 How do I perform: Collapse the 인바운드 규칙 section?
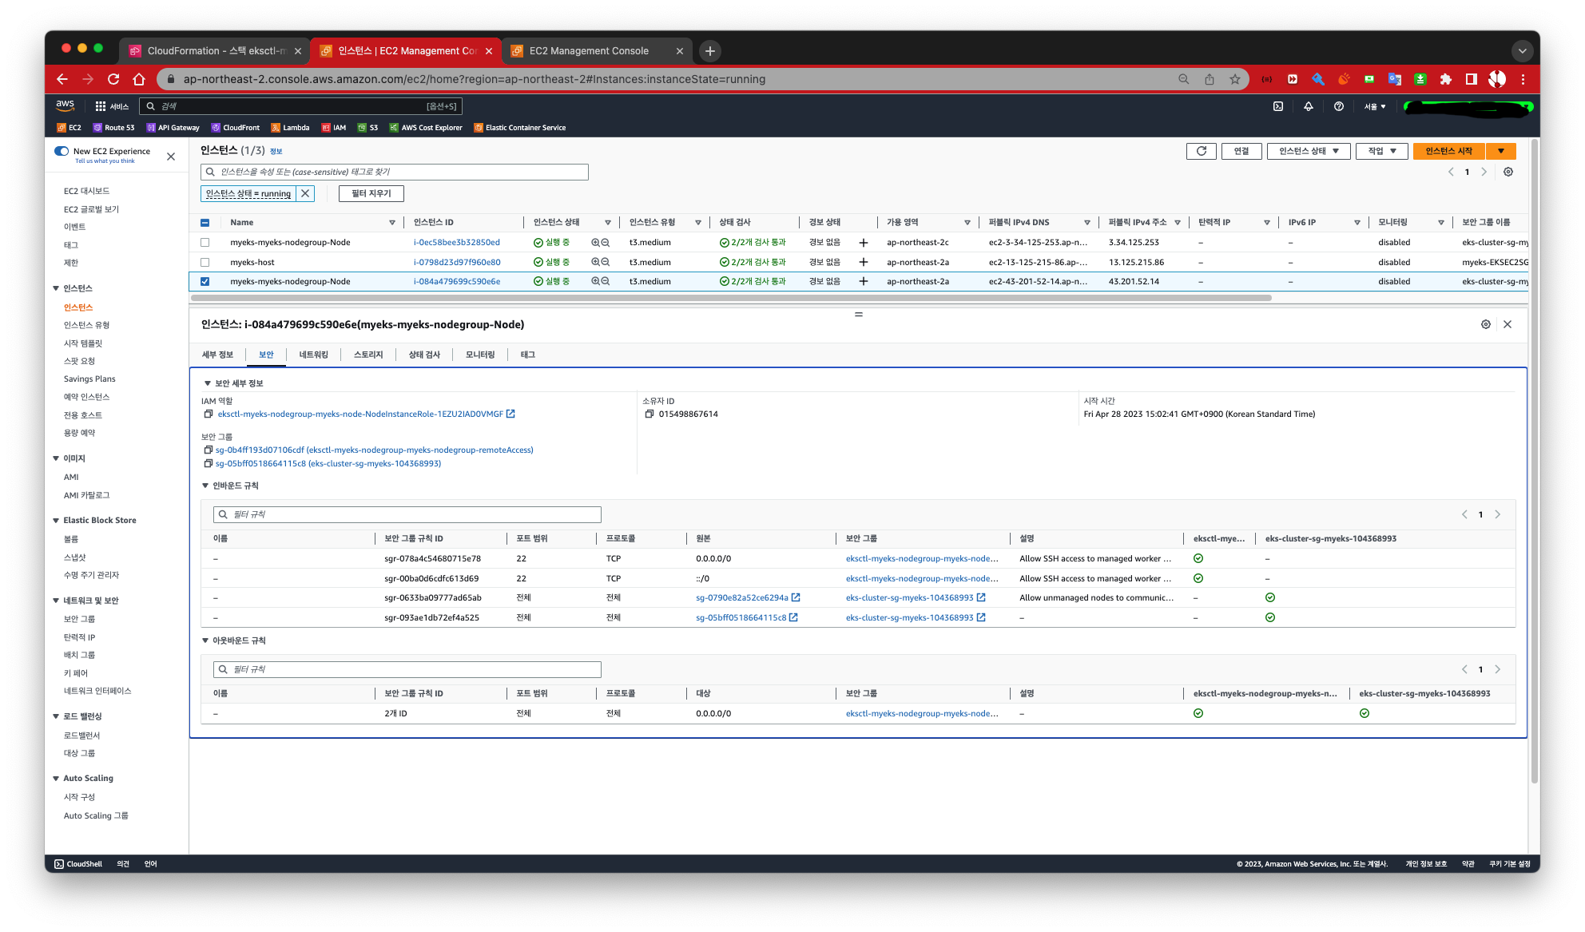pos(205,486)
